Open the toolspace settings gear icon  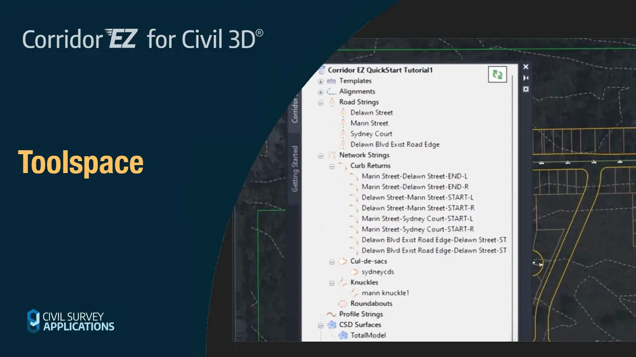[x=526, y=89]
